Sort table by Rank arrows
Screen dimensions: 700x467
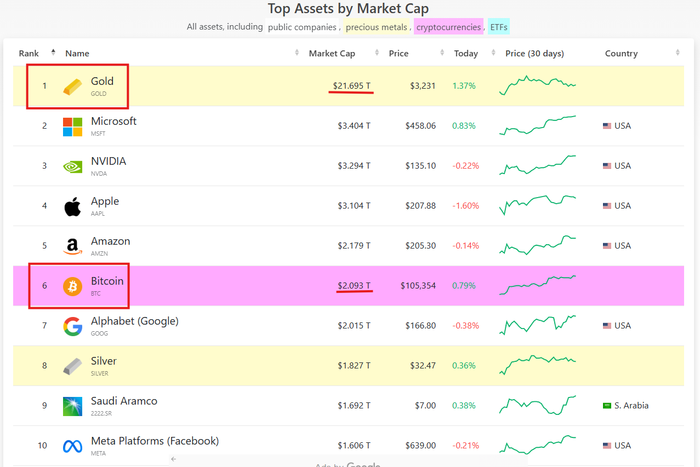[53, 53]
